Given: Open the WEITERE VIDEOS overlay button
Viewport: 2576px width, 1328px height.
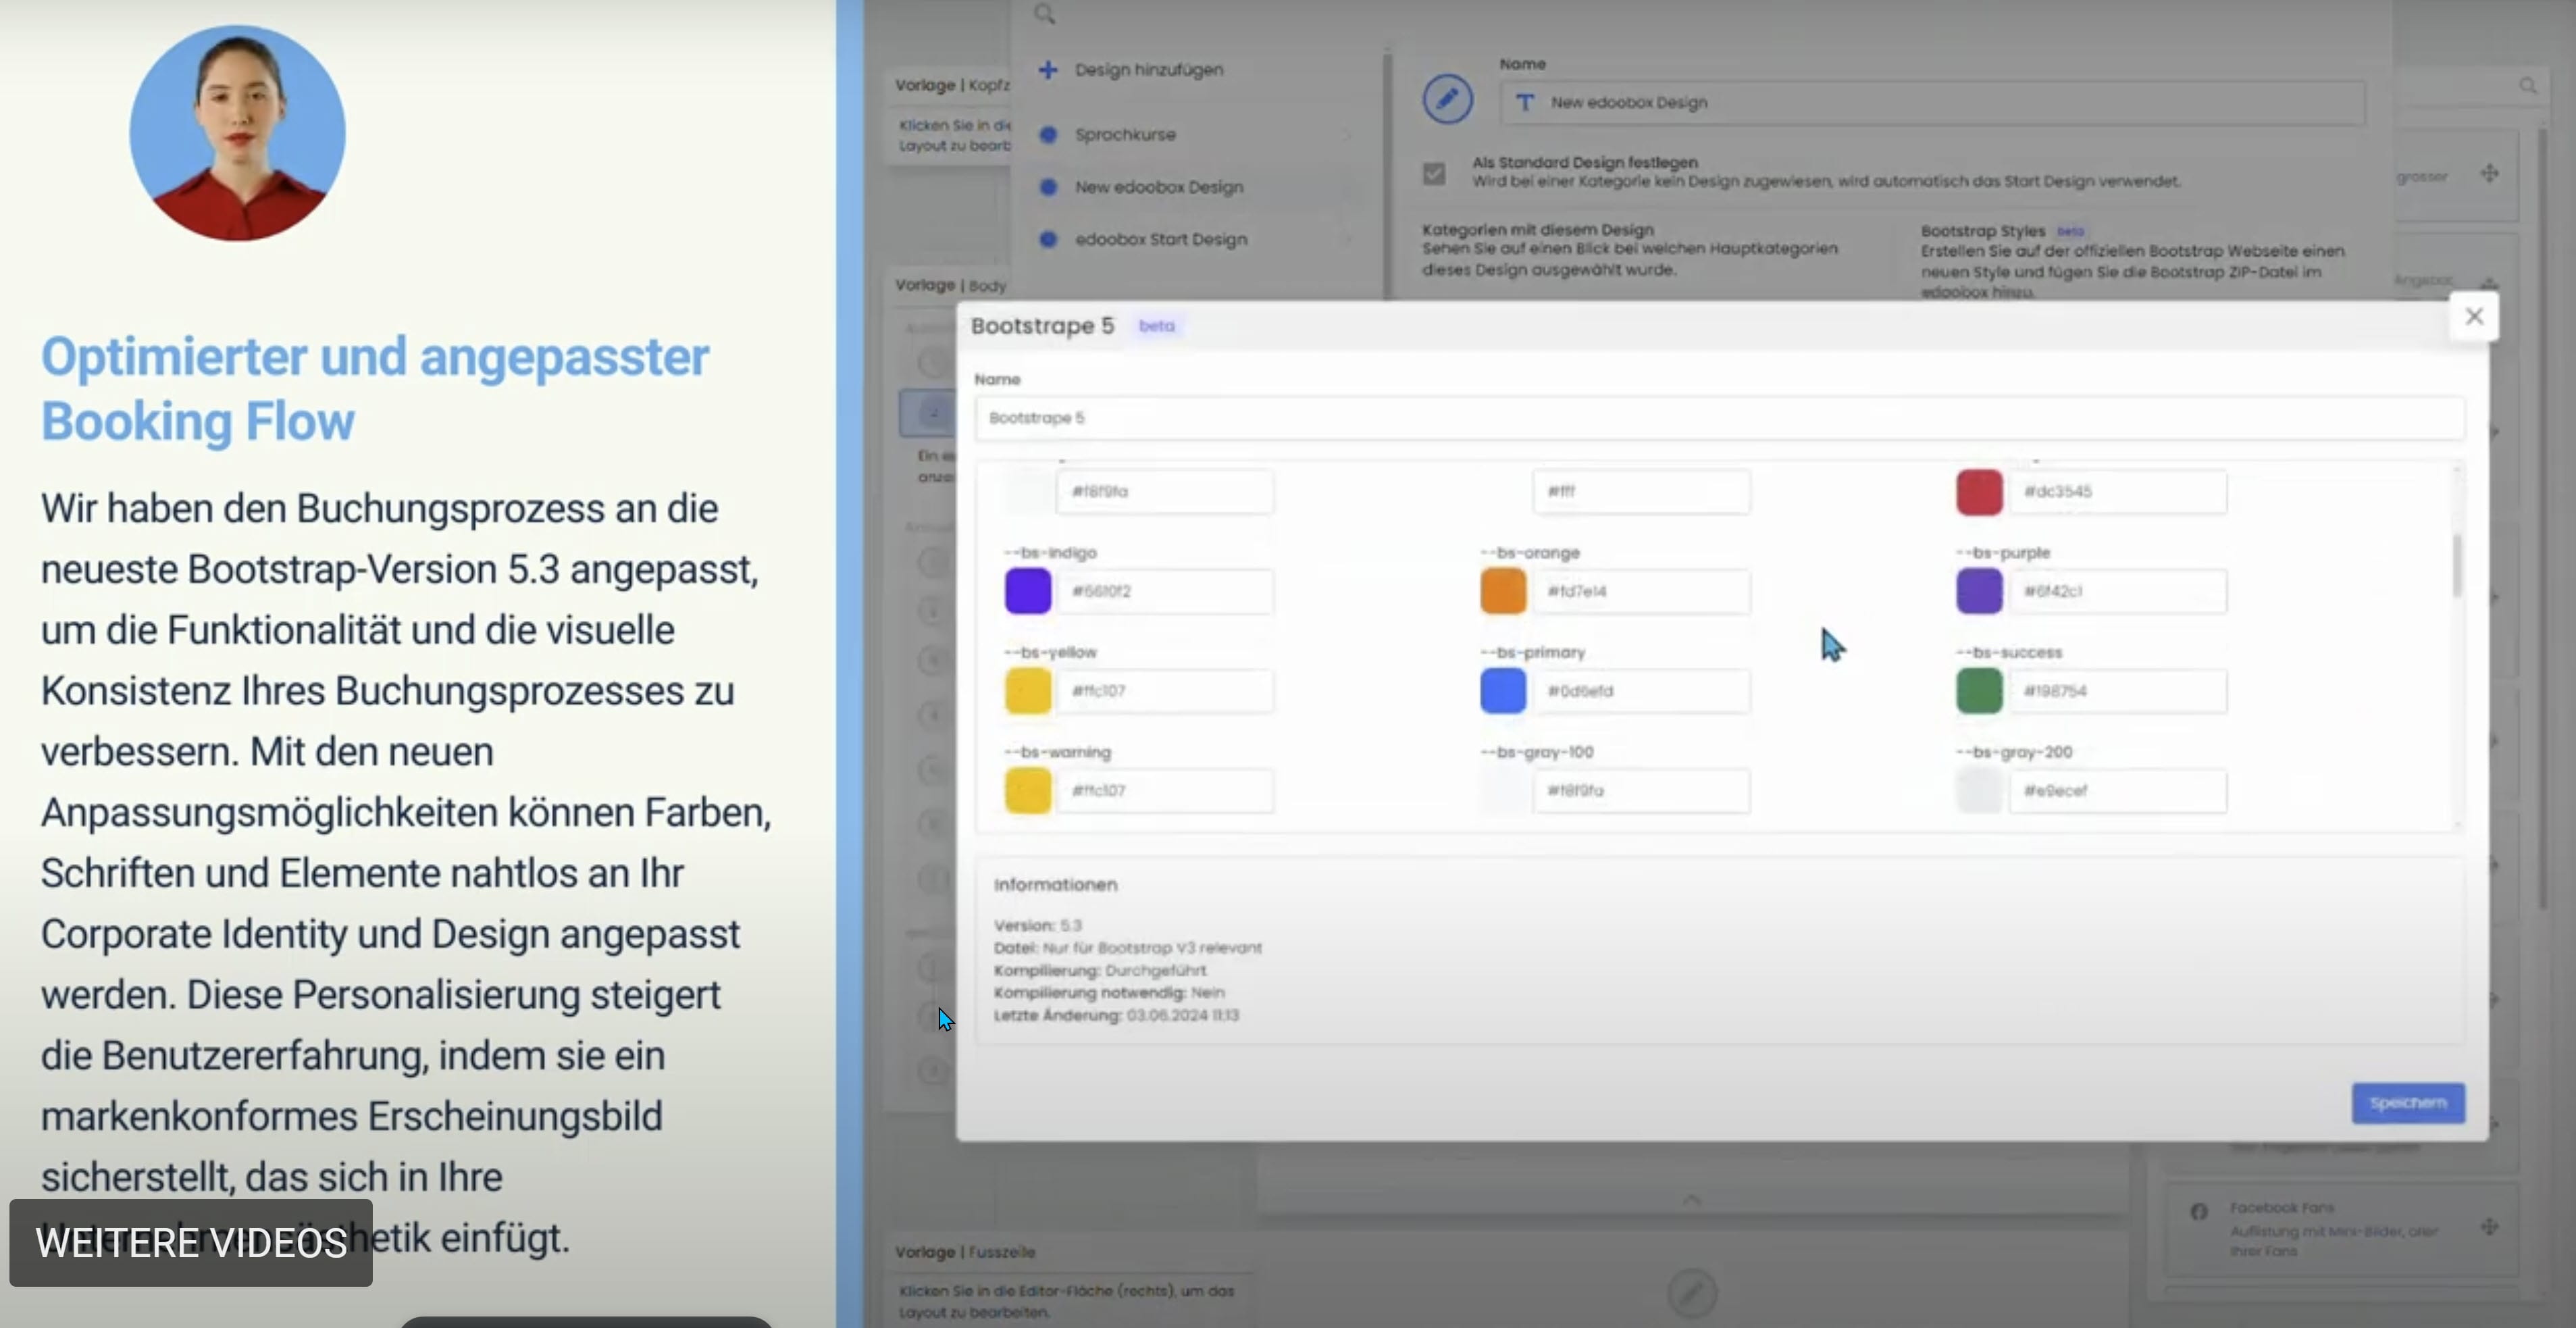Looking at the screenshot, I should click(x=191, y=1243).
